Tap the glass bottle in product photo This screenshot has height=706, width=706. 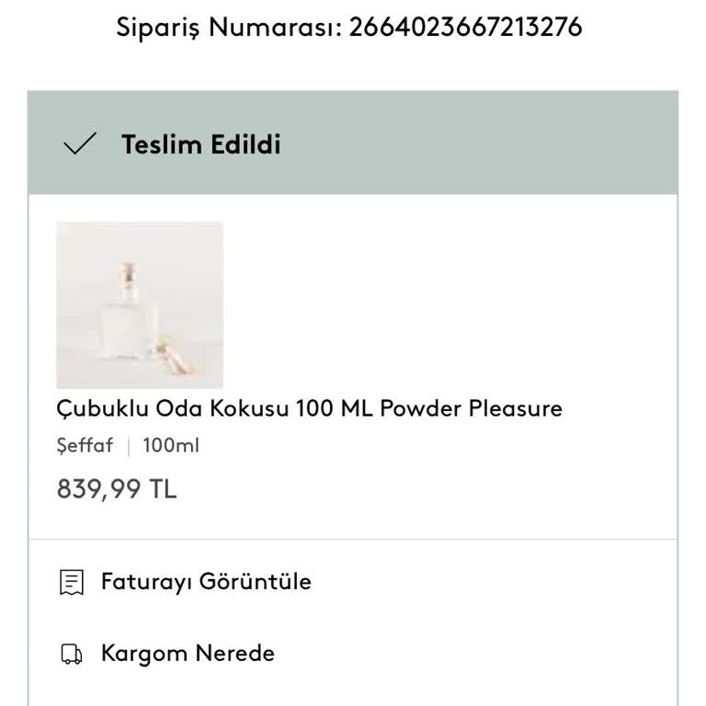129,325
